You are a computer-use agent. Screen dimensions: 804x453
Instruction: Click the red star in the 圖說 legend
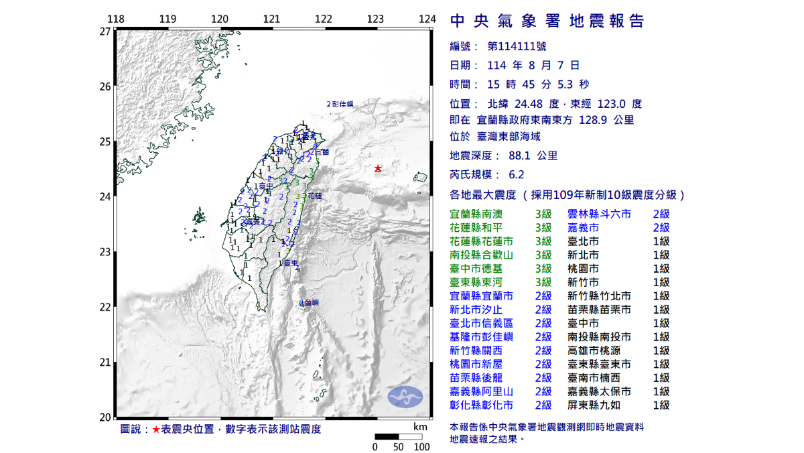156,429
